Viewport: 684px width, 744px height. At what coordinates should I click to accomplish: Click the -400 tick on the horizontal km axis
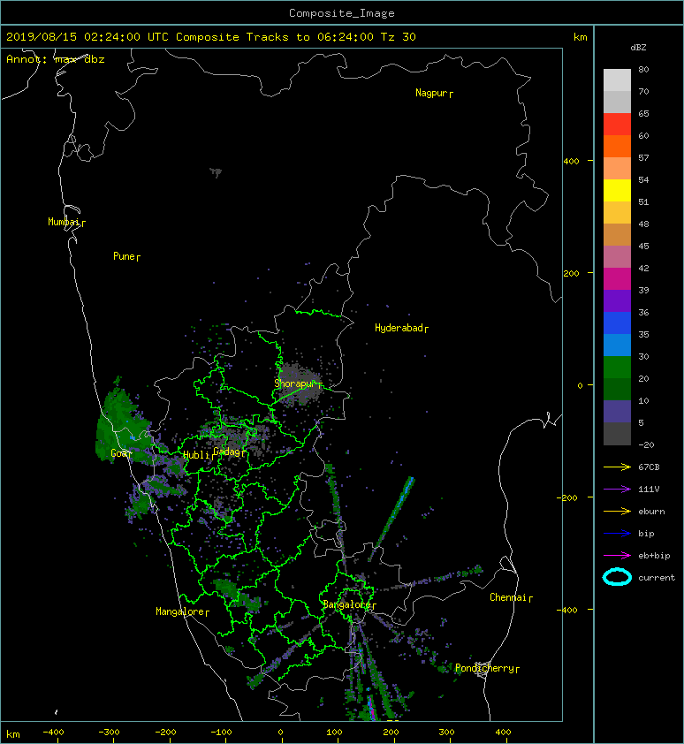[53, 733]
